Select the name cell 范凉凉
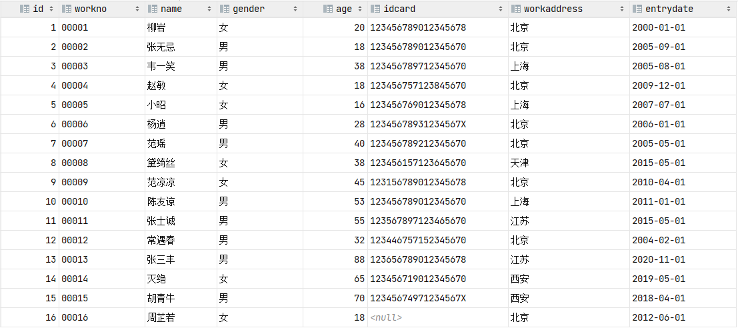 [x=161, y=181]
